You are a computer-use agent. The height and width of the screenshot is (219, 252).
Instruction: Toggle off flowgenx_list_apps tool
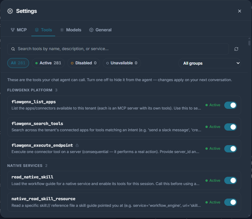[x=230, y=105]
